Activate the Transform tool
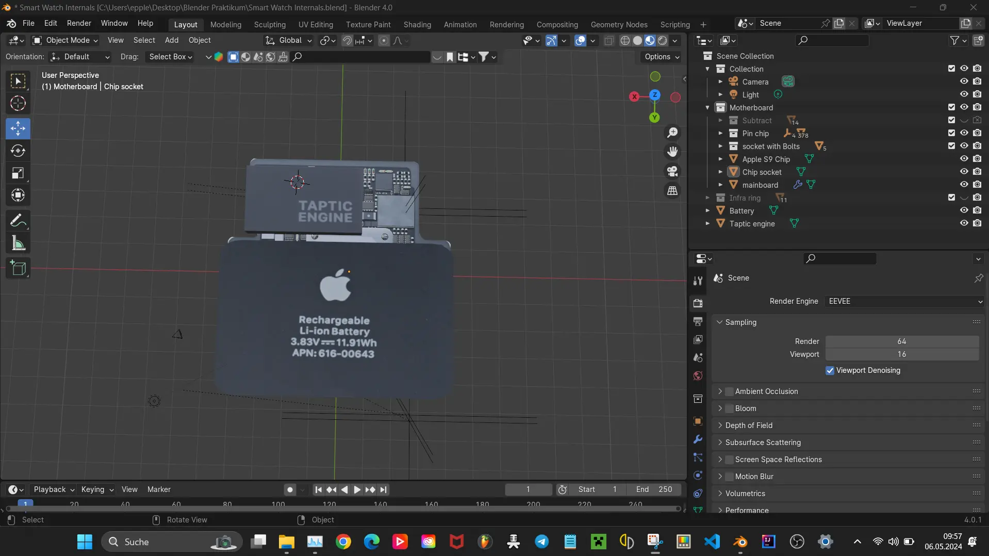Screen dimensions: 989x556 point(18,195)
